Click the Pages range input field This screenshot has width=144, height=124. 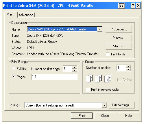54,77
